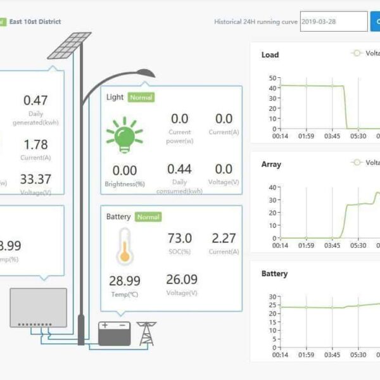Toggle the Voltage legend in Array chart
Image resolution: width=380 pixels, height=380 pixels.
[x=365, y=163]
